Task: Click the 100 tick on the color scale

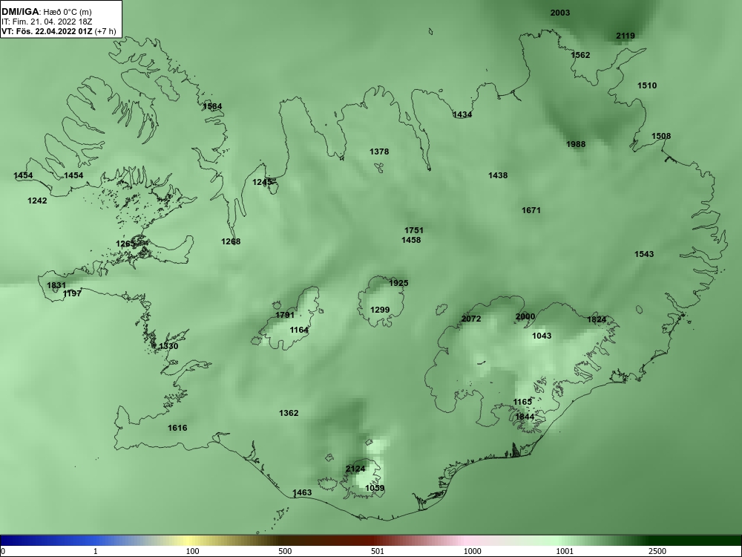Action: (x=192, y=551)
